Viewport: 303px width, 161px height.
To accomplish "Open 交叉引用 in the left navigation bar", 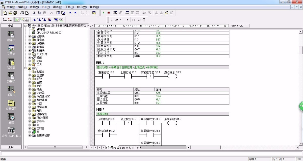I will pos(11,105).
